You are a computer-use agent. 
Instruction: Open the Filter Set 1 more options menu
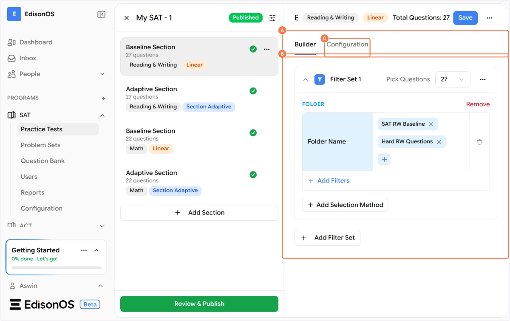(482, 79)
